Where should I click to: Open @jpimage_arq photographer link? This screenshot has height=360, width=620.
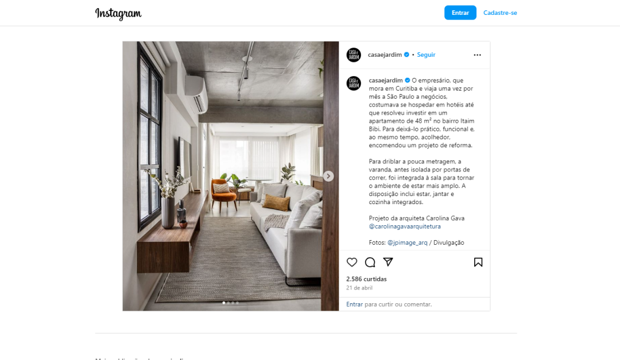(x=407, y=242)
